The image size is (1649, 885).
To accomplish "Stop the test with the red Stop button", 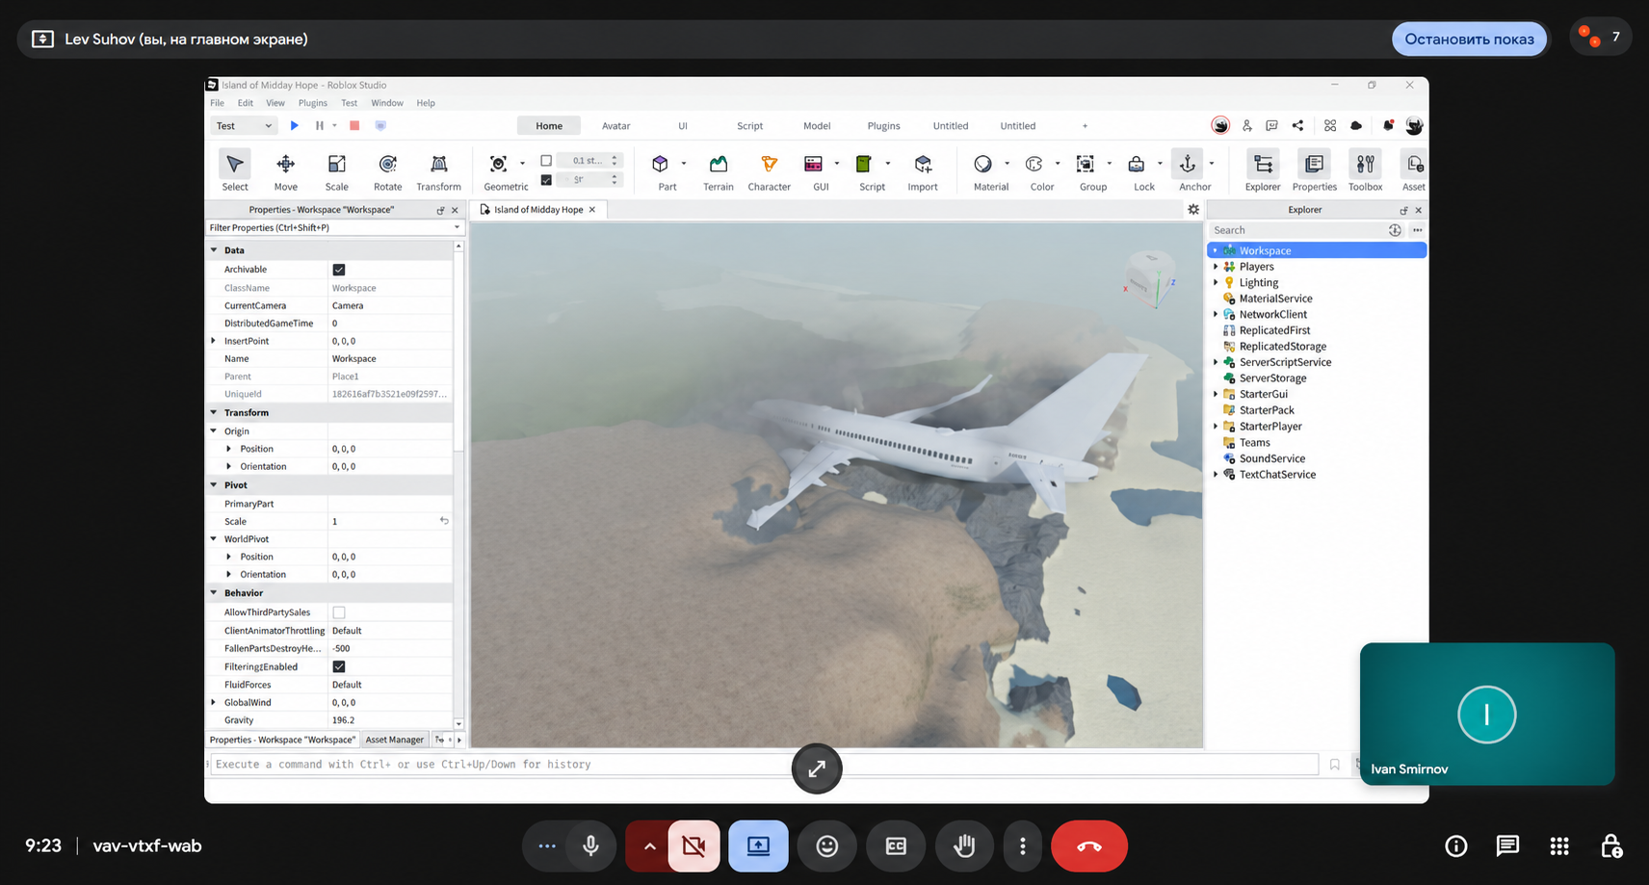I will [354, 125].
